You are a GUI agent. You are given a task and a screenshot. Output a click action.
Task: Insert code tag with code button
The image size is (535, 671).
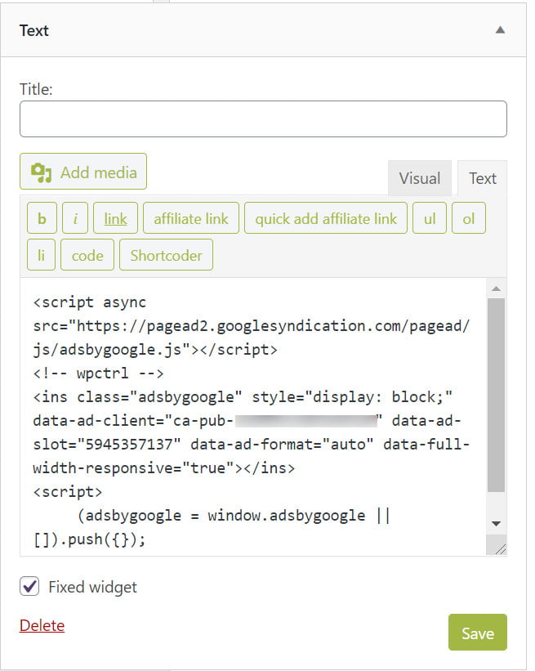(x=87, y=255)
